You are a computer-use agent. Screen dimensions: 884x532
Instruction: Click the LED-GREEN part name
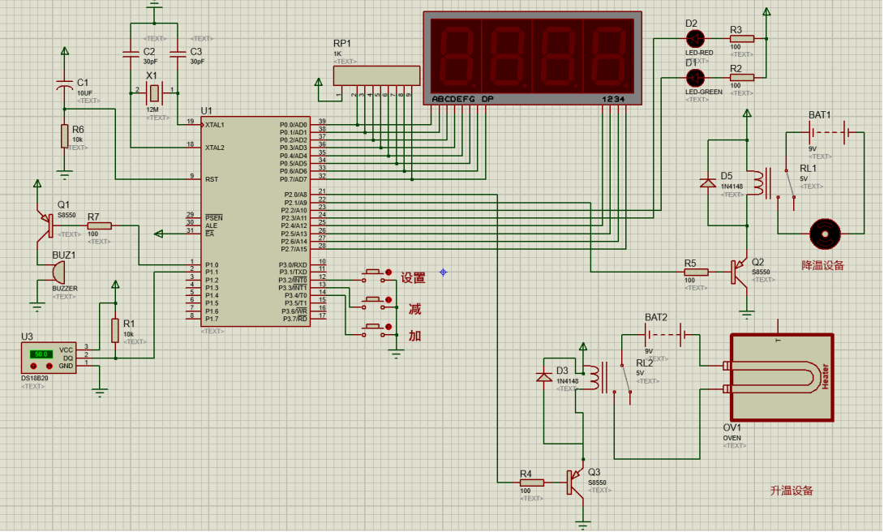click(704, 92)
